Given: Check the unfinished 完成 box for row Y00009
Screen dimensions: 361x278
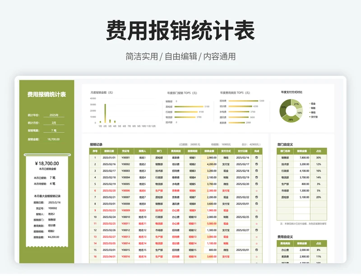Looking at the screenshot, I should [x=256, y=210].
